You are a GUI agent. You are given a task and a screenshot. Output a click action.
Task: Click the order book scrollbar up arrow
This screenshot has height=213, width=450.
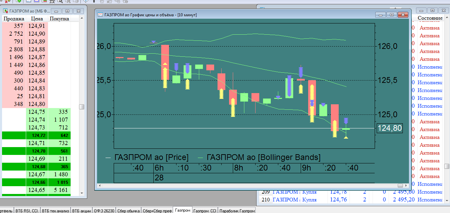click(81, 18)
